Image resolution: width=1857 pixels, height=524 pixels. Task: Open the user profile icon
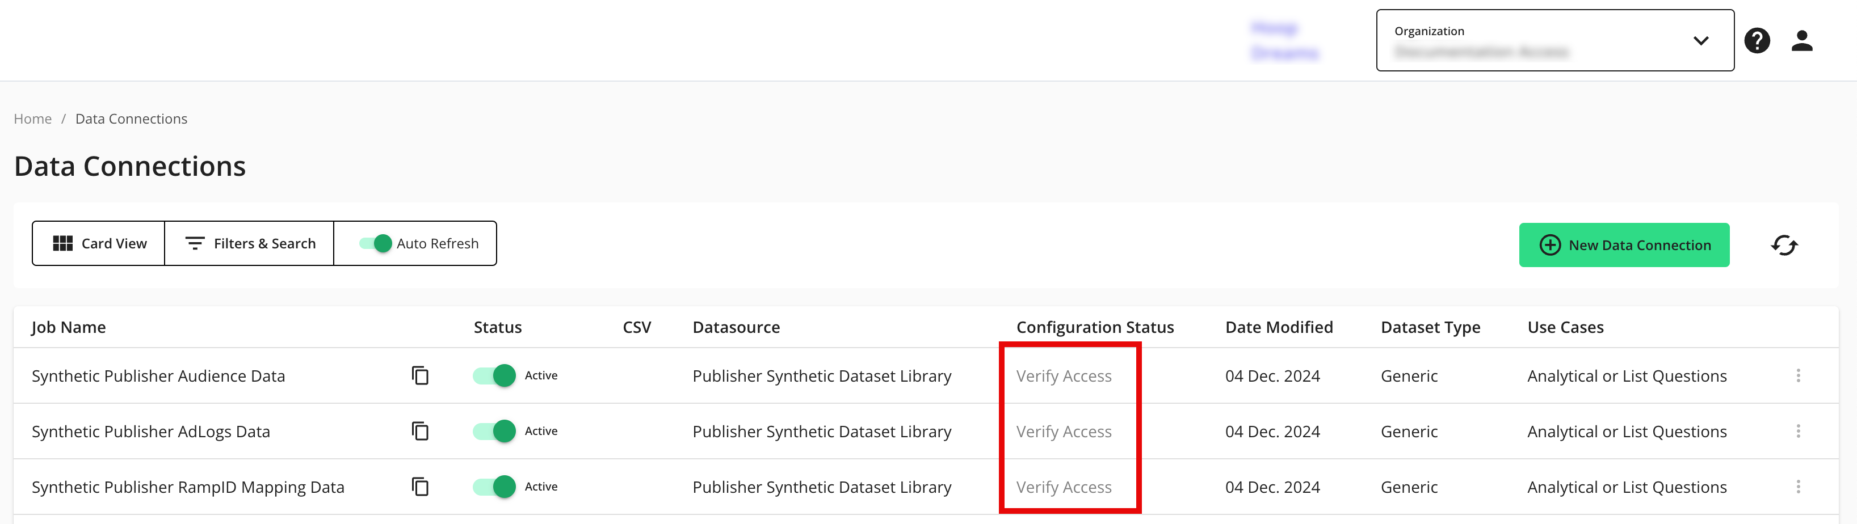(x=1801, y=40)
